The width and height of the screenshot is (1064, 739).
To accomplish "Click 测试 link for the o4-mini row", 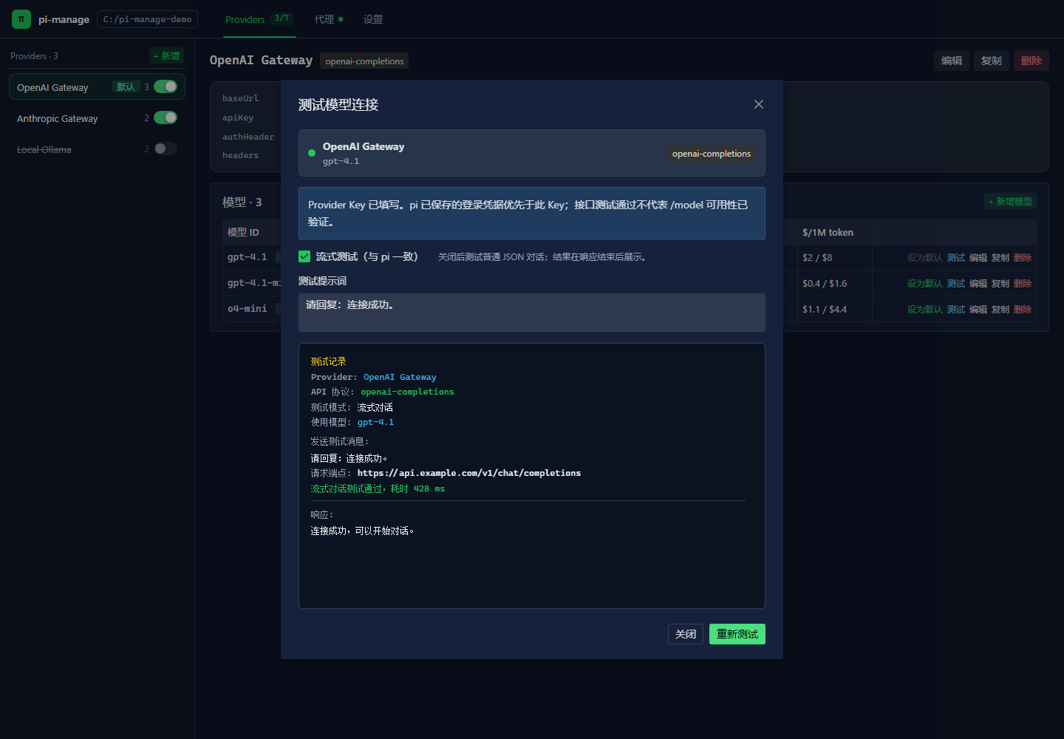I will tap(956, 309).
